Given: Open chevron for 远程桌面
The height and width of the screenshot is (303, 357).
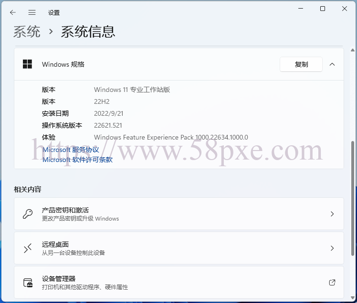Looking at the screenshot, I should tap(332, 248).
